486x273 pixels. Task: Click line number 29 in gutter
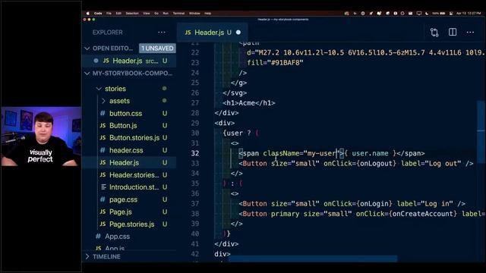click(x=195, y=123)
